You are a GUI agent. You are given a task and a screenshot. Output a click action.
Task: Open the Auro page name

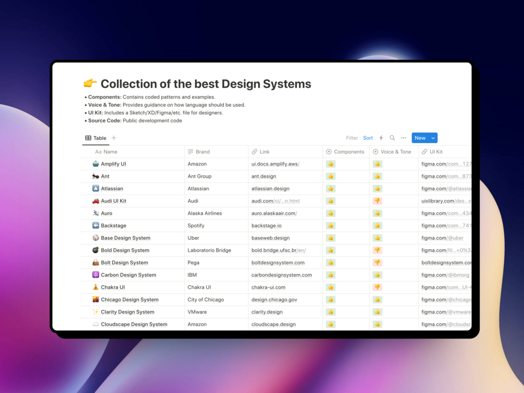click(x=106, y=213)
